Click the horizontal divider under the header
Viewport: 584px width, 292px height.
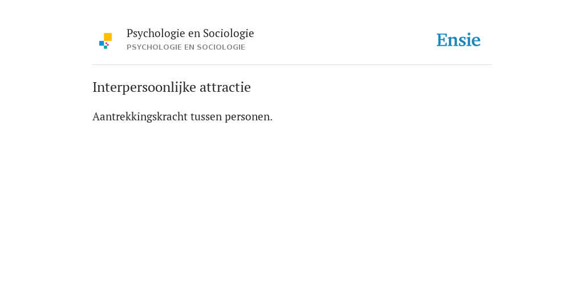[x=292, y=65]
